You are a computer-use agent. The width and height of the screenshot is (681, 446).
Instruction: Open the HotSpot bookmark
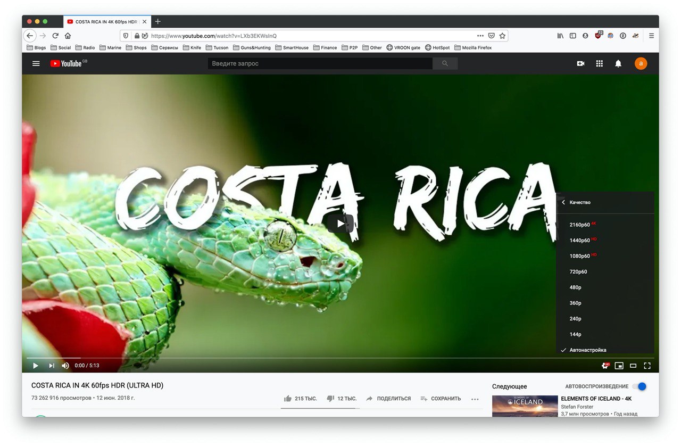[x=437, y=47]
